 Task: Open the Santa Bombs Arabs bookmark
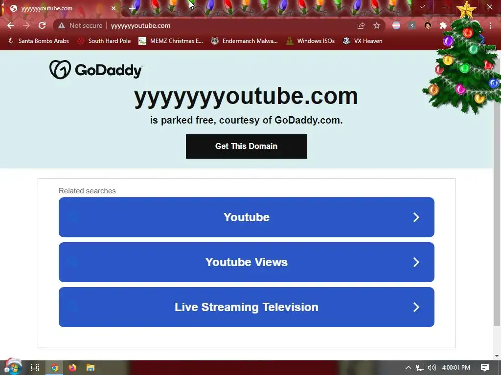(38, 41)
